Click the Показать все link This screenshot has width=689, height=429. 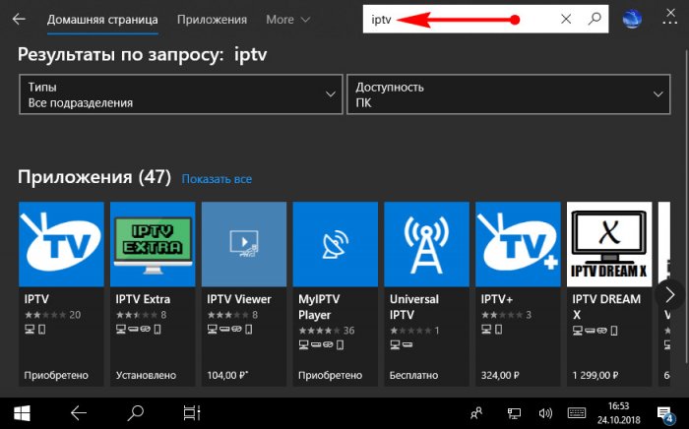(x=217, y=179)
